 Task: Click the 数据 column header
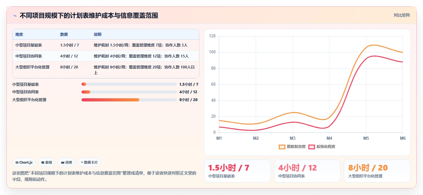coord(64,35)
